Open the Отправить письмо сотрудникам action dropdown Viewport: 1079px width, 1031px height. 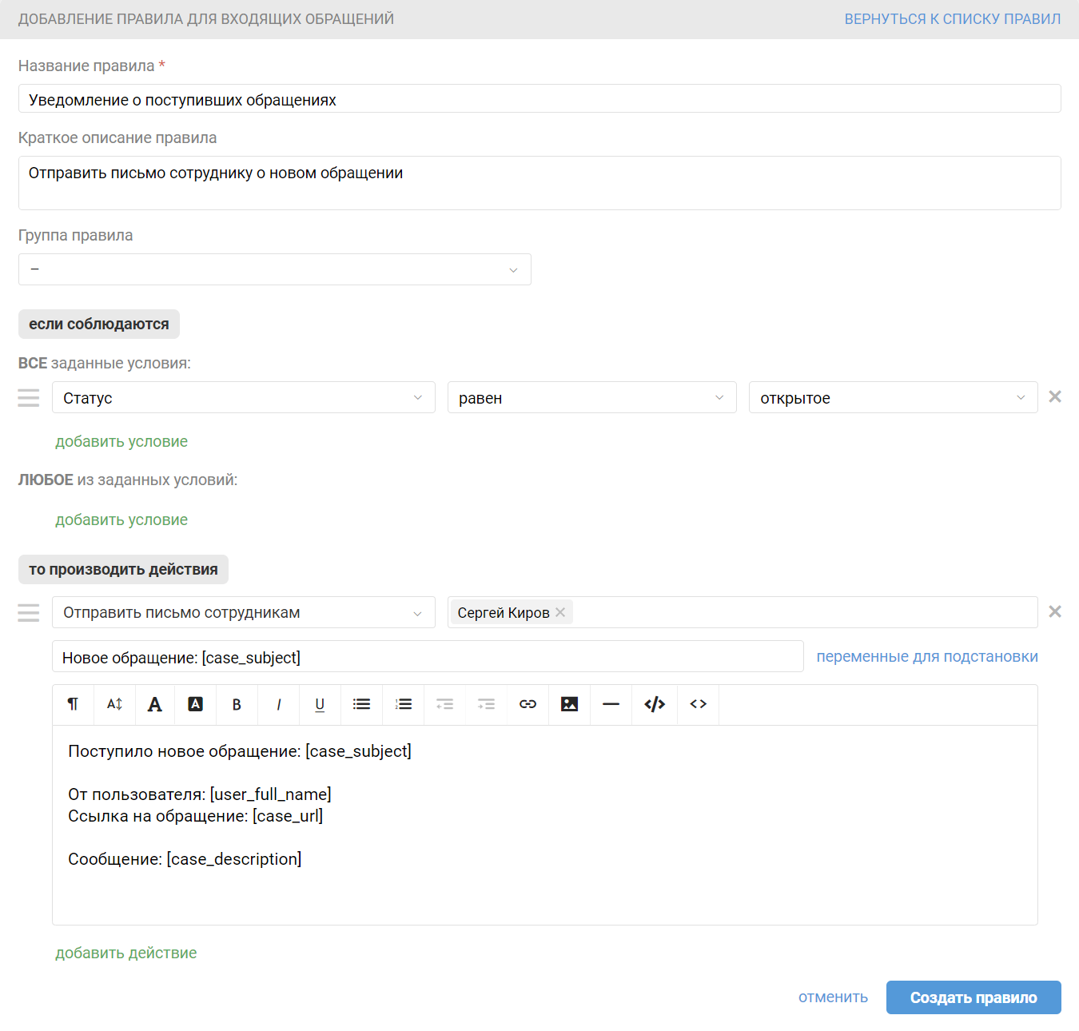244,612
